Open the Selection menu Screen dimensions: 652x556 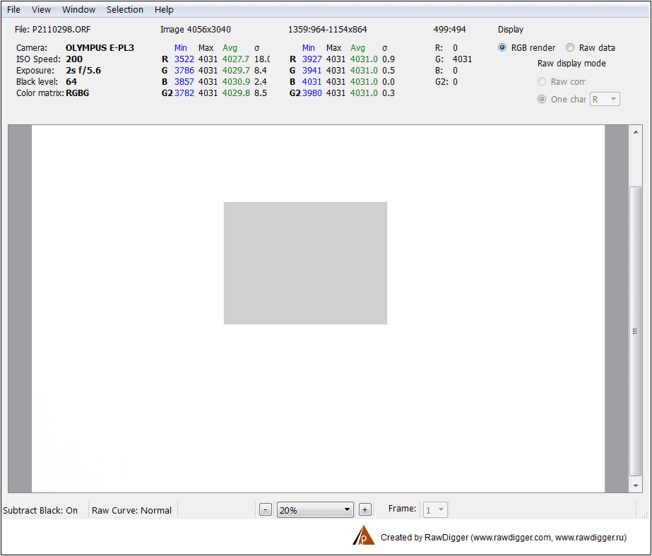click(x=125, y=10)
